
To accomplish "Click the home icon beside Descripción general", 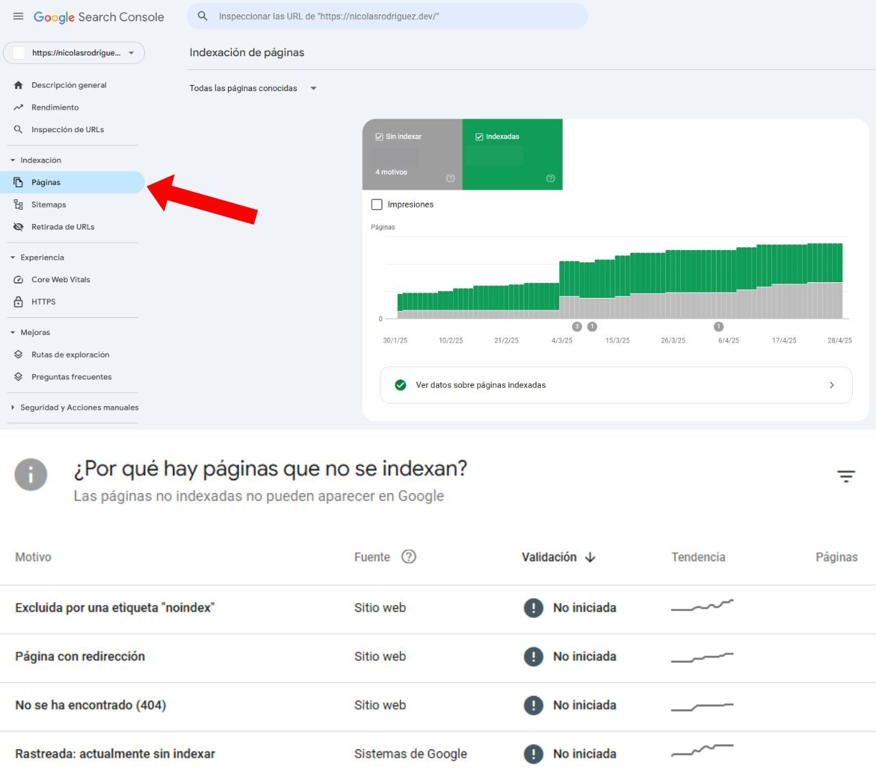I will click(18, 86).
